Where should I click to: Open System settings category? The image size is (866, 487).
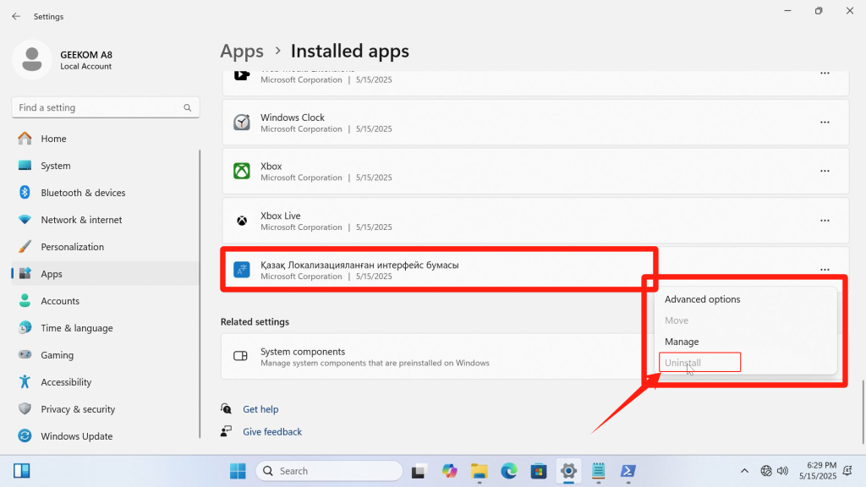tap(105, 166)
